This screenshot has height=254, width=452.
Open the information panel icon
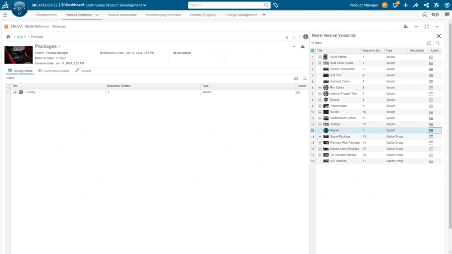(306, 37)
